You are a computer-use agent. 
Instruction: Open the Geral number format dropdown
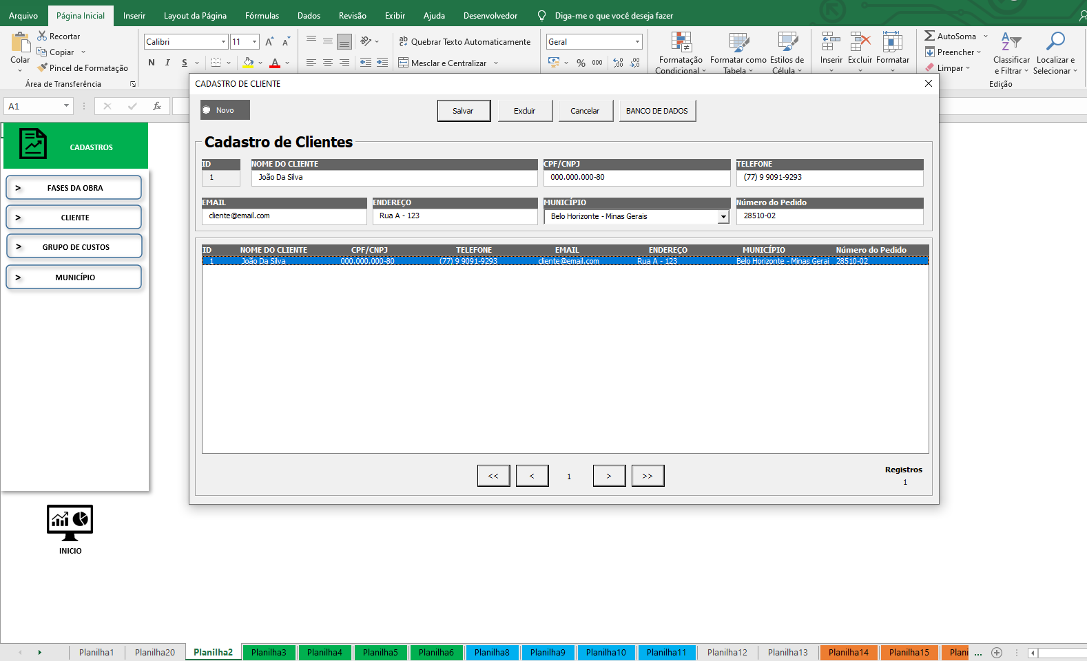pos(637,42)
